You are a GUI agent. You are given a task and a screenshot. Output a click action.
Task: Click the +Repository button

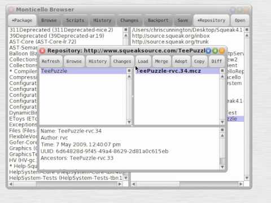[x=211, y=20]
